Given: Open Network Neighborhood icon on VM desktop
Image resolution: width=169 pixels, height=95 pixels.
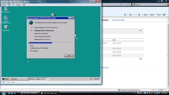Looking at the screenshot, I should 6,20.
